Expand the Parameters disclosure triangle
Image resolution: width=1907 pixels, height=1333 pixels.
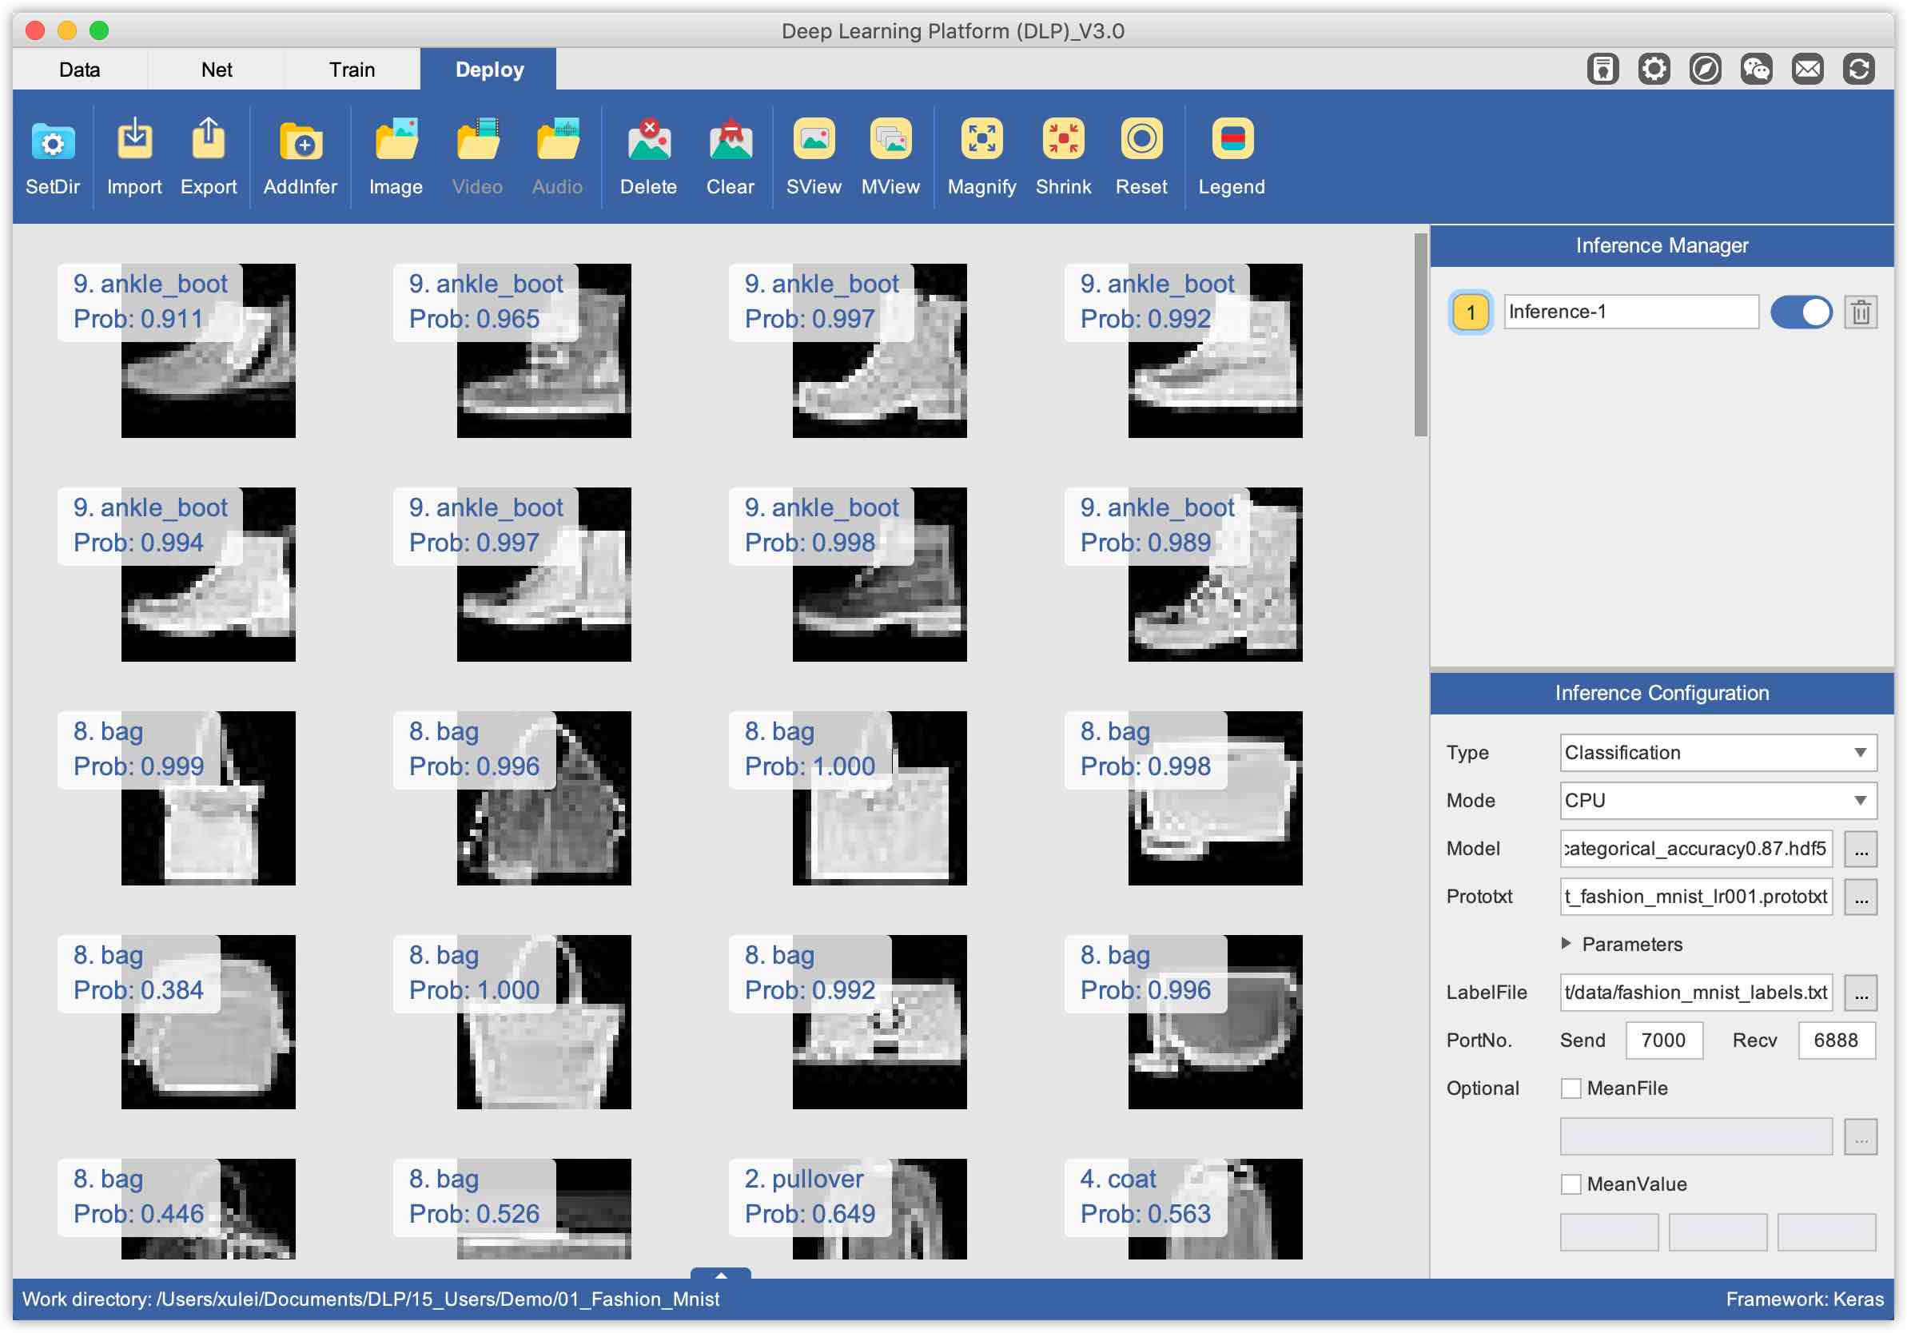coord(1566,944)
